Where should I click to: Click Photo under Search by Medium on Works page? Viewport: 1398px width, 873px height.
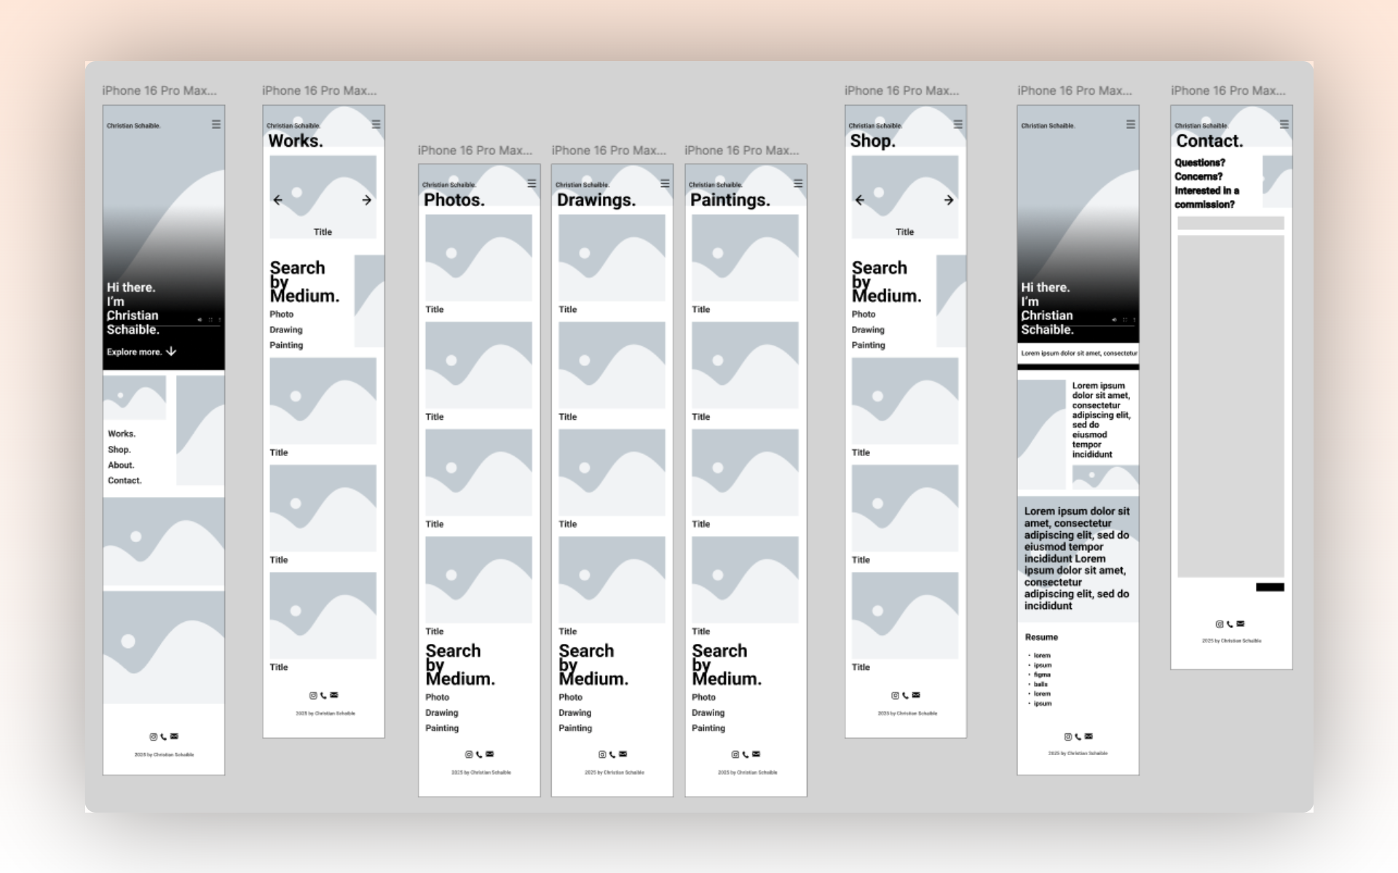point(281,314)
